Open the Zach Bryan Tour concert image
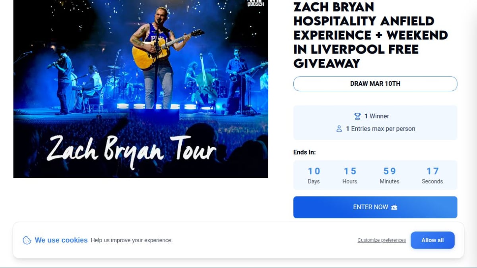Image resolution: width=477 pixels, height=268 pixels. pyautogui.click(x=141, y=89)
